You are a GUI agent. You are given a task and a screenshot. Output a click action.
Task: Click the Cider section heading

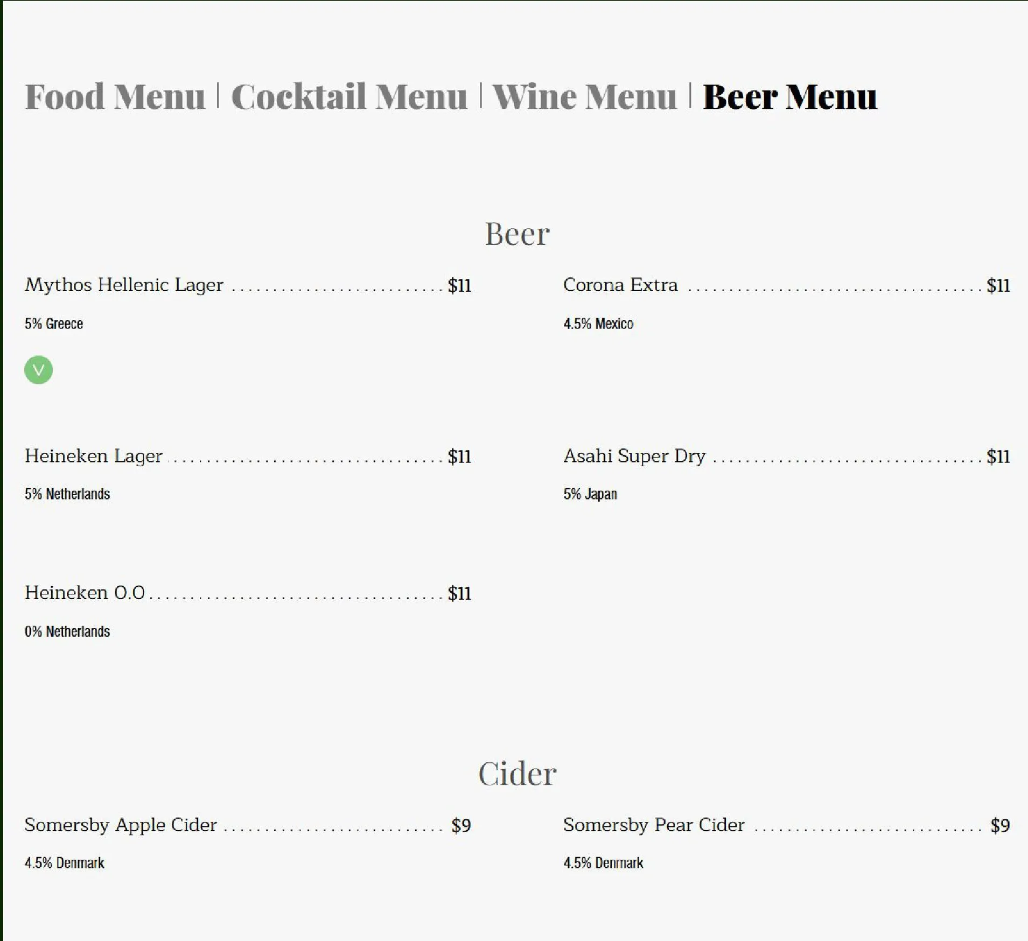click(x=517, y=774)
